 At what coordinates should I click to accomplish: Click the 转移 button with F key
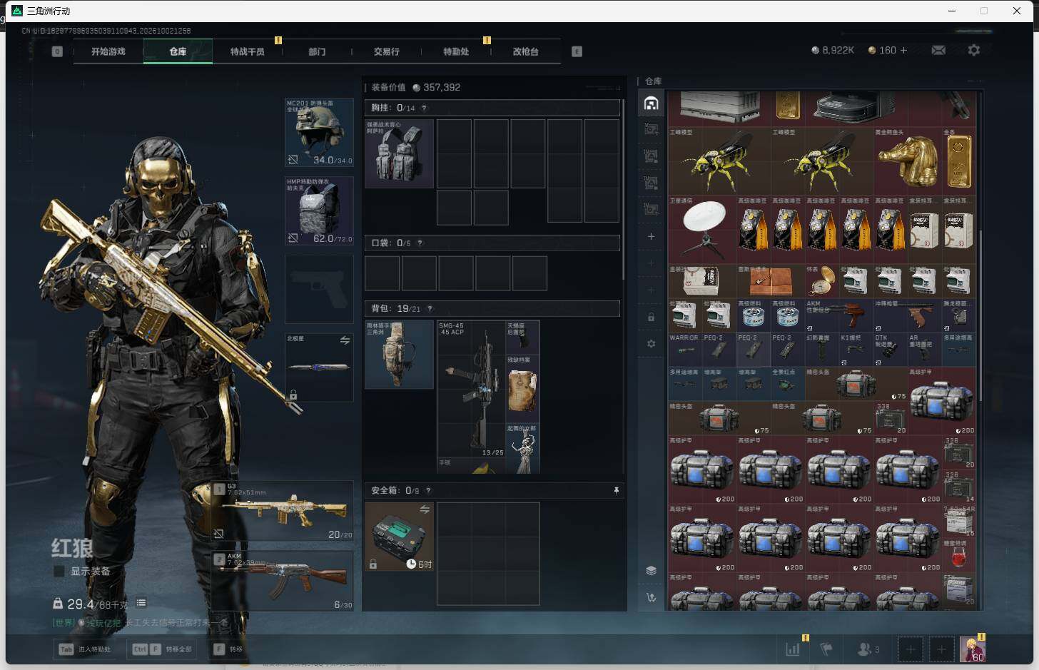(x=229, y=649)
